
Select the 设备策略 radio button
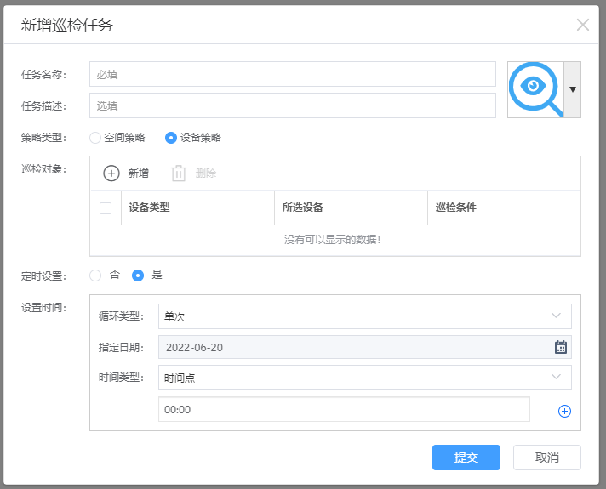click(x=171, y=138)
